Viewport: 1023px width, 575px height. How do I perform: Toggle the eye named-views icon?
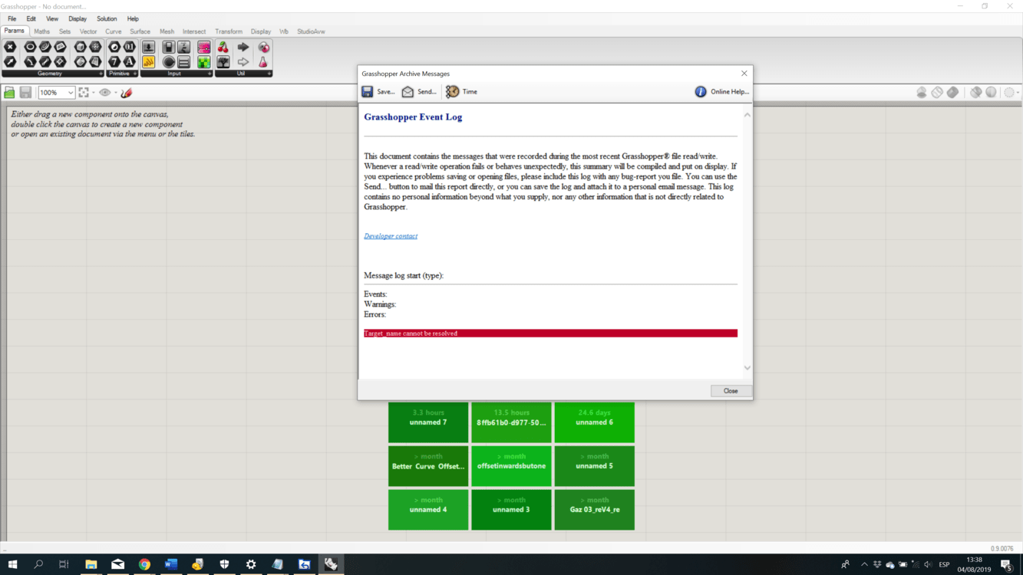tap(105, 93)
